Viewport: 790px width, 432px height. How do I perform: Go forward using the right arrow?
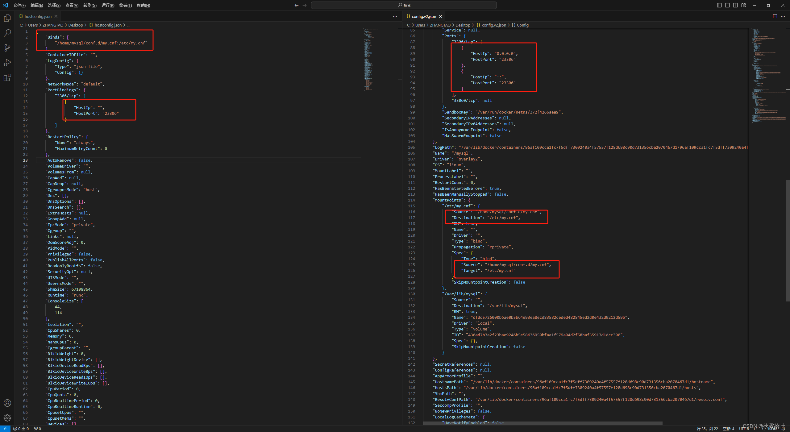tap(305, 5)
